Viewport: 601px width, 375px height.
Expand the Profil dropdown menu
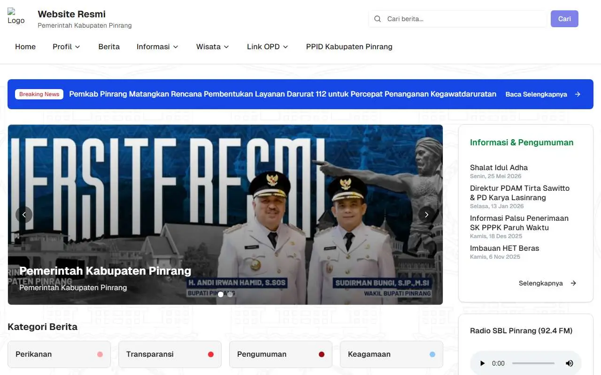(x=67, y=46)
